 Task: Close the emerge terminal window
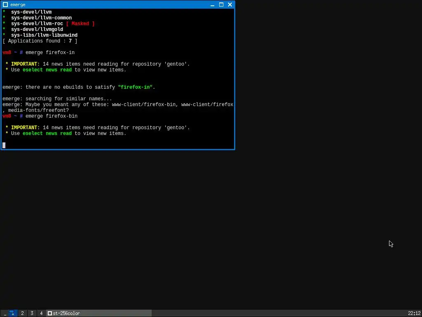pyautogui.click(x=230, y=5)
